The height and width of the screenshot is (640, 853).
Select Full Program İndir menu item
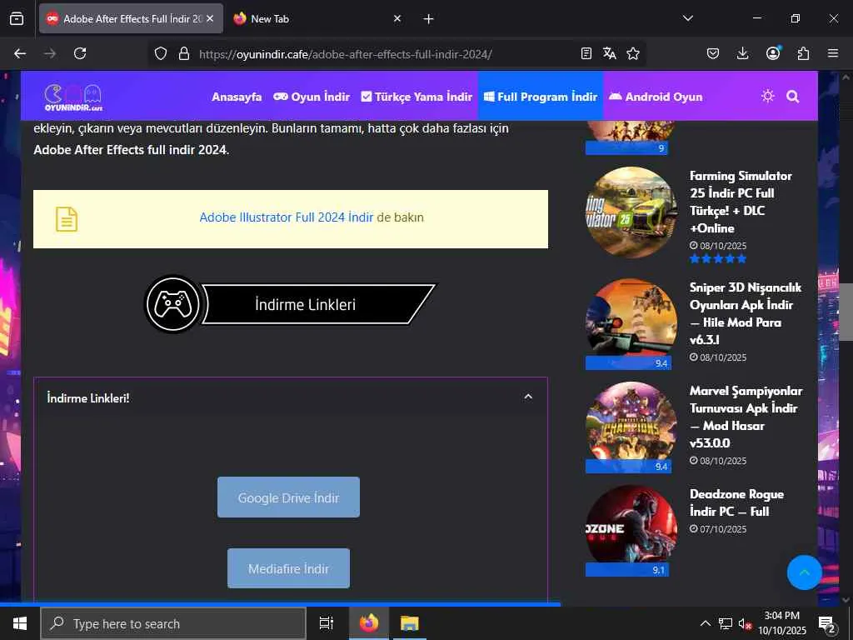coord(540,97)
